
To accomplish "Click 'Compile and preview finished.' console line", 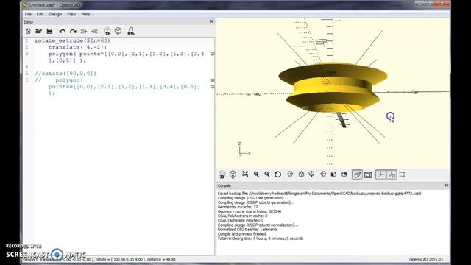I will (242, 234).
